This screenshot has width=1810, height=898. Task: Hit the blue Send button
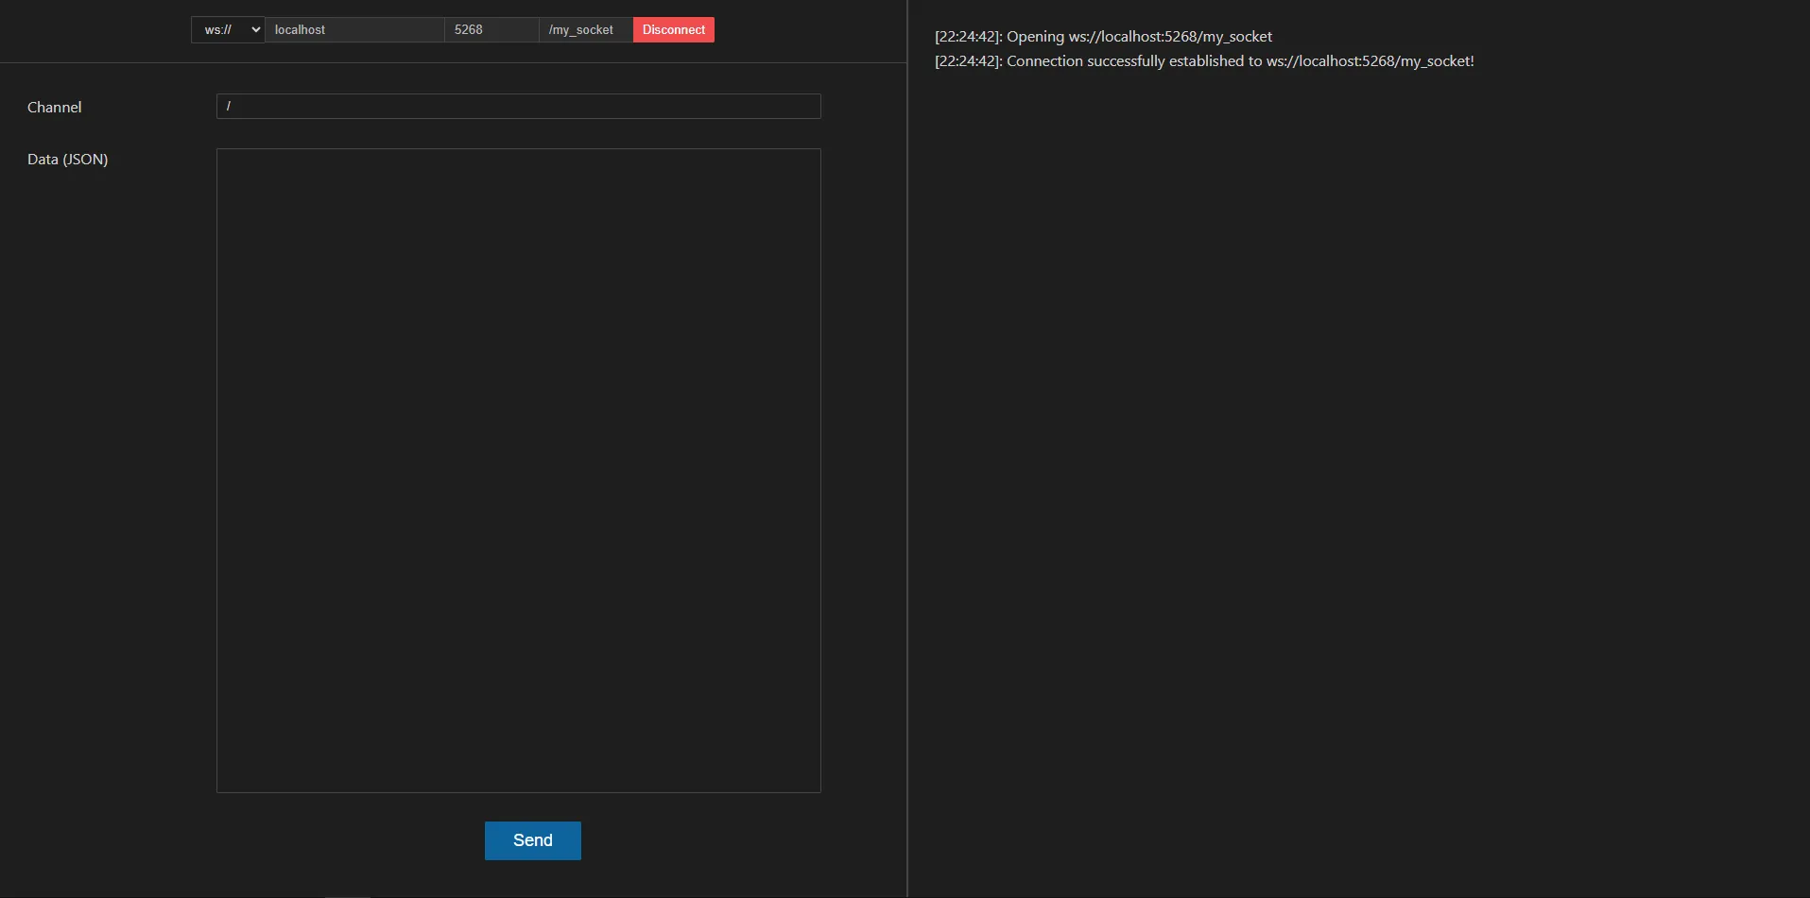pos(532,840)
